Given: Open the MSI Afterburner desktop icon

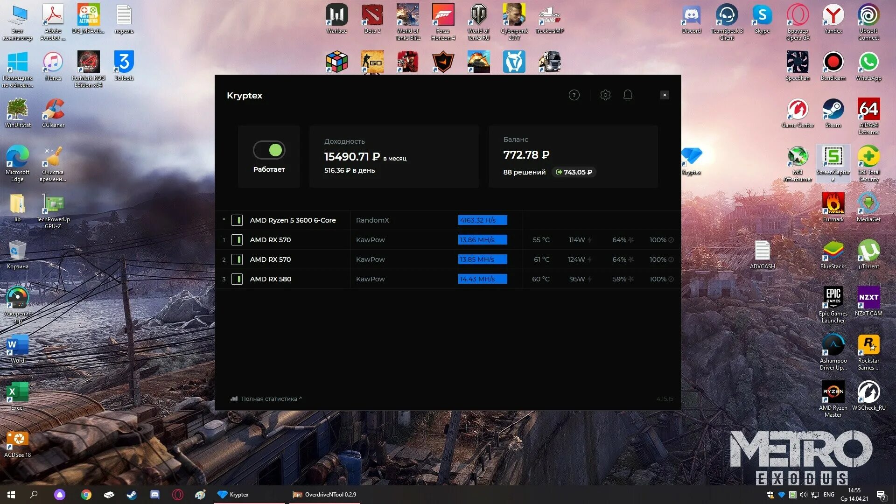Looking at the screenshot, I should click(798, 159).
